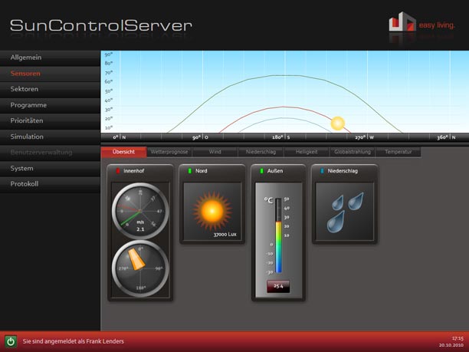Select Simulation in the left menu
This screenshot has width=469, height=352.
pos(28,137)
